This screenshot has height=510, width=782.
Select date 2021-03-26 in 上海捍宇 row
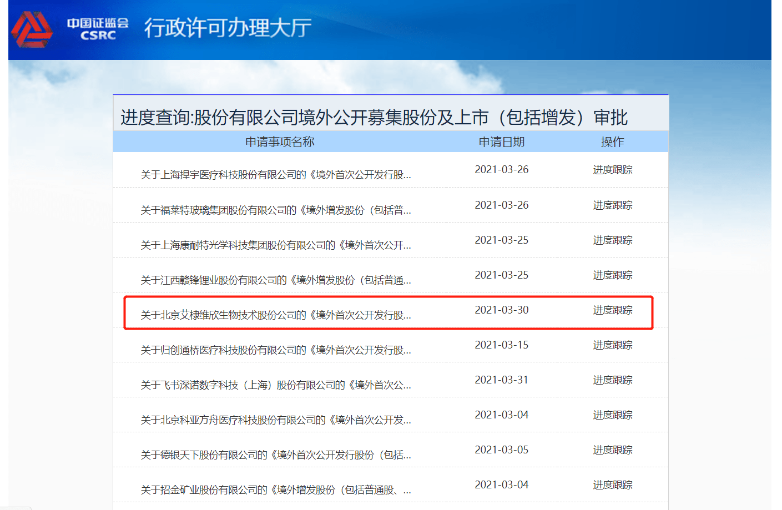point(502,170)
